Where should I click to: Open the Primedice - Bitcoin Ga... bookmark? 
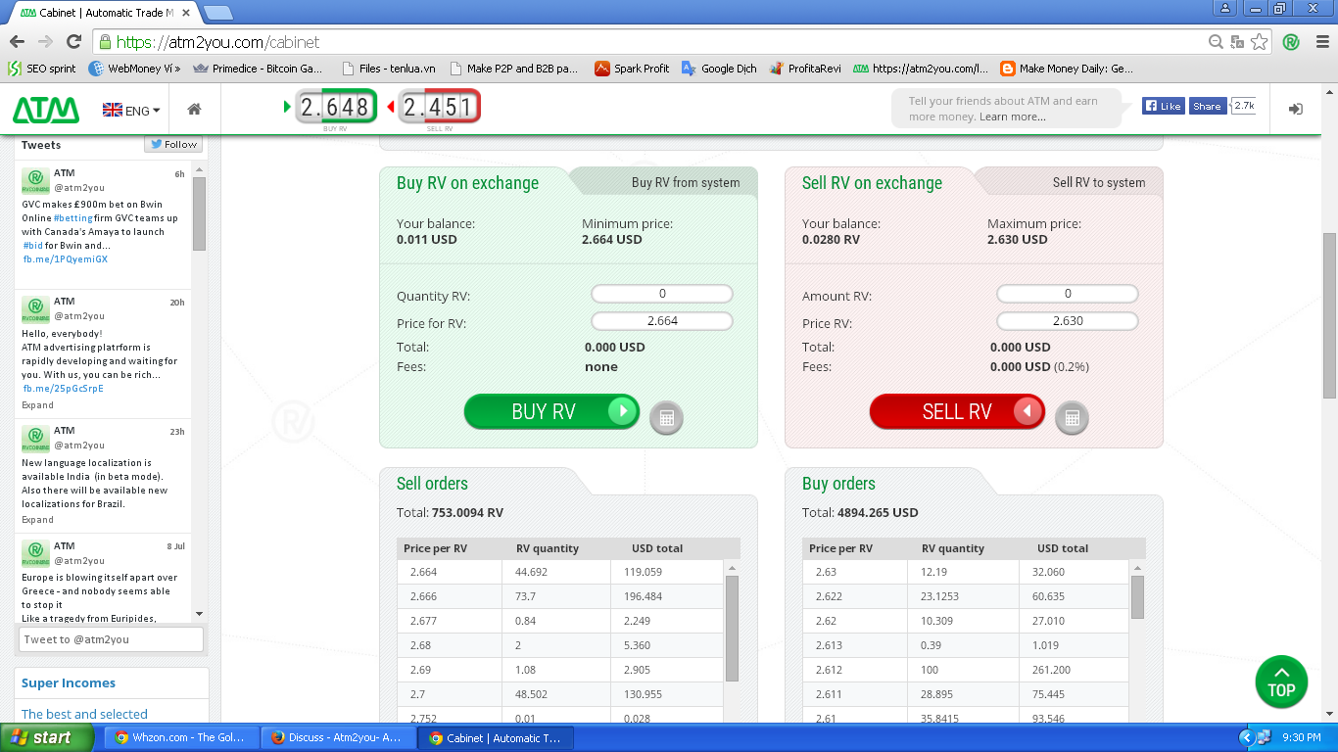(x=259, y=69)
